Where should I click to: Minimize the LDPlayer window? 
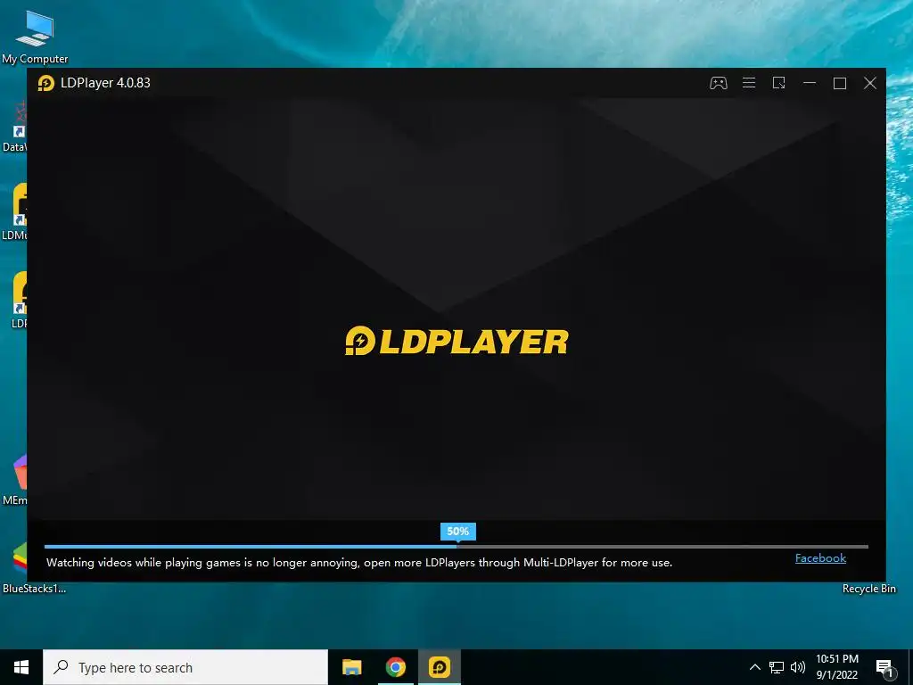click(x=810, y=83)
